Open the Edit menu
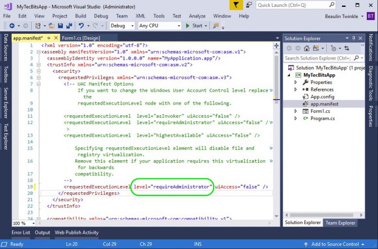Viewport: 378px width, 249px height. [x=22, y=16]
